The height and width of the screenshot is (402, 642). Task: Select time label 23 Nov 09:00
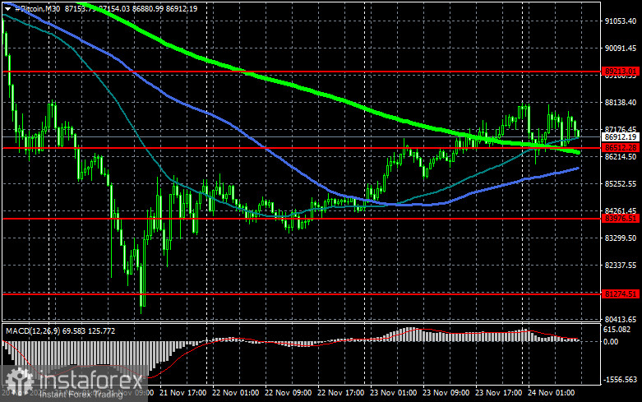[446, 393]
